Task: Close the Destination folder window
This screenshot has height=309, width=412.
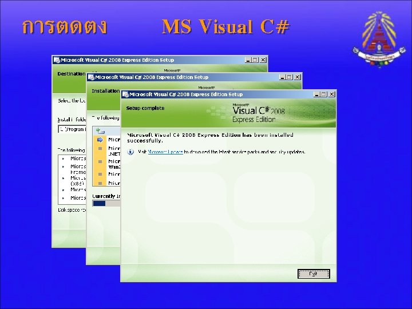Action: pos(263,60)
